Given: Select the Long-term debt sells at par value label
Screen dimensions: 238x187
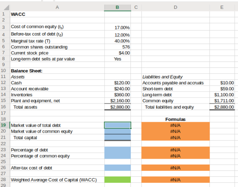Looking at the screenshot, I should coord(43,59).
